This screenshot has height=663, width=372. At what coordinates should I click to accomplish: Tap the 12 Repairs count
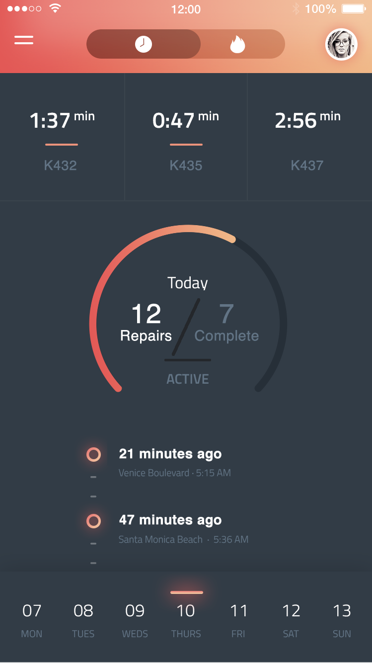click(146, 323)
